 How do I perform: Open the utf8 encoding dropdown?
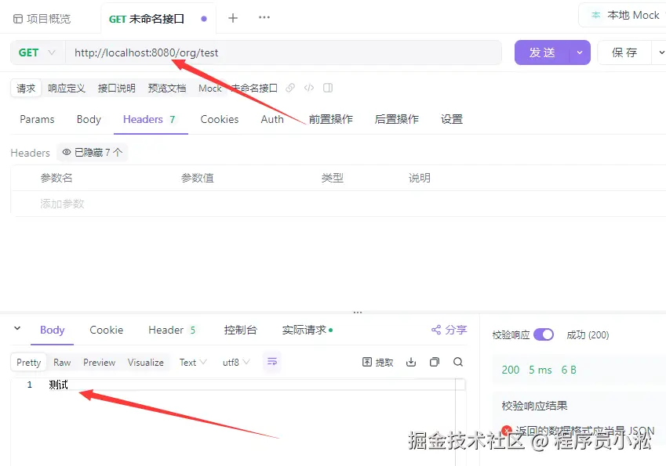[236, 363]
